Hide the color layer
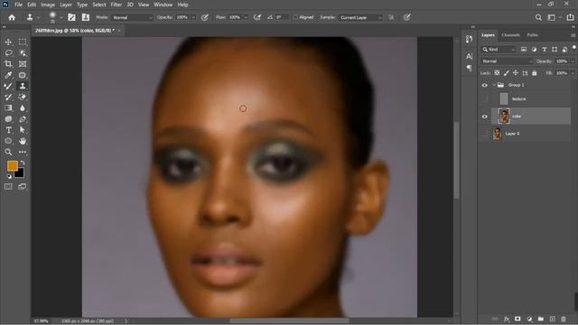 (485, 116)
